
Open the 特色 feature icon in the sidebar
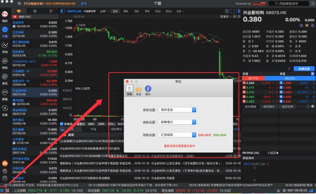(5, 61)
